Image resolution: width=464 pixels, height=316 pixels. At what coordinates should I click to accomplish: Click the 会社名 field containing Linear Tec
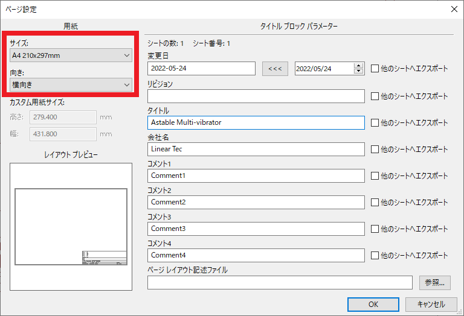pyautogui.click(x=256, y=149)
